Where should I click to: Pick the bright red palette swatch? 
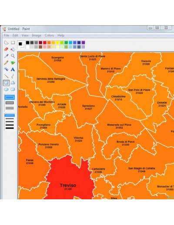[x=45, y=43]
